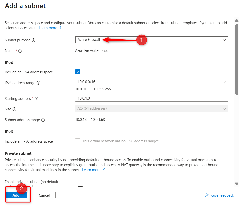This screenshot has width=239, height=206.
Task: Click the external link icon in Private subnet section
Action: 103,170
